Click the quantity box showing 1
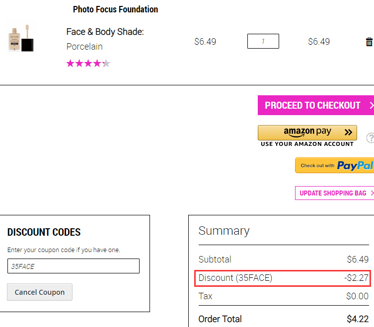The width and height of the screenshot is (374, 327). (263, 41)
